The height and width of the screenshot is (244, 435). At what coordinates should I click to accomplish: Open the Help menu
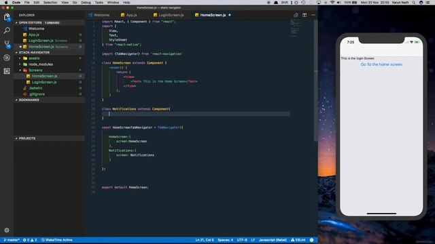126,2
